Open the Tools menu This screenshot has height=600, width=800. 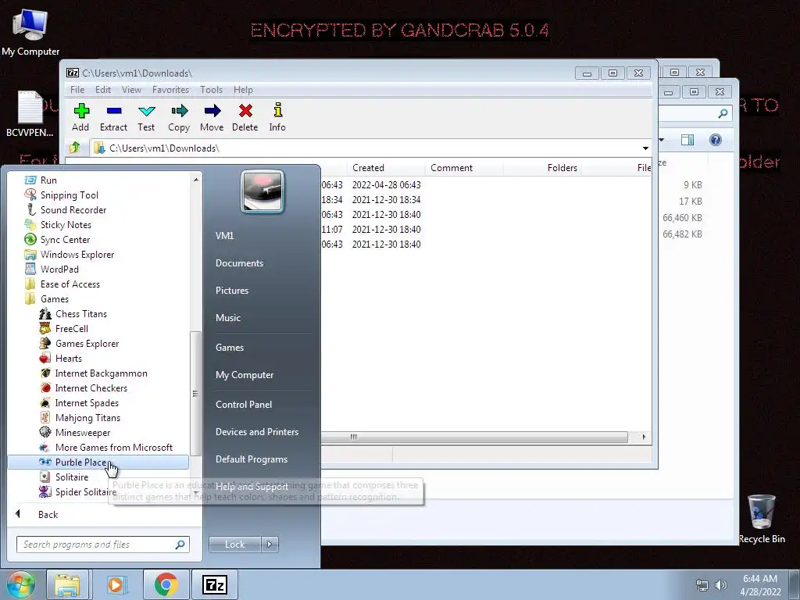(x=211, y=90)
